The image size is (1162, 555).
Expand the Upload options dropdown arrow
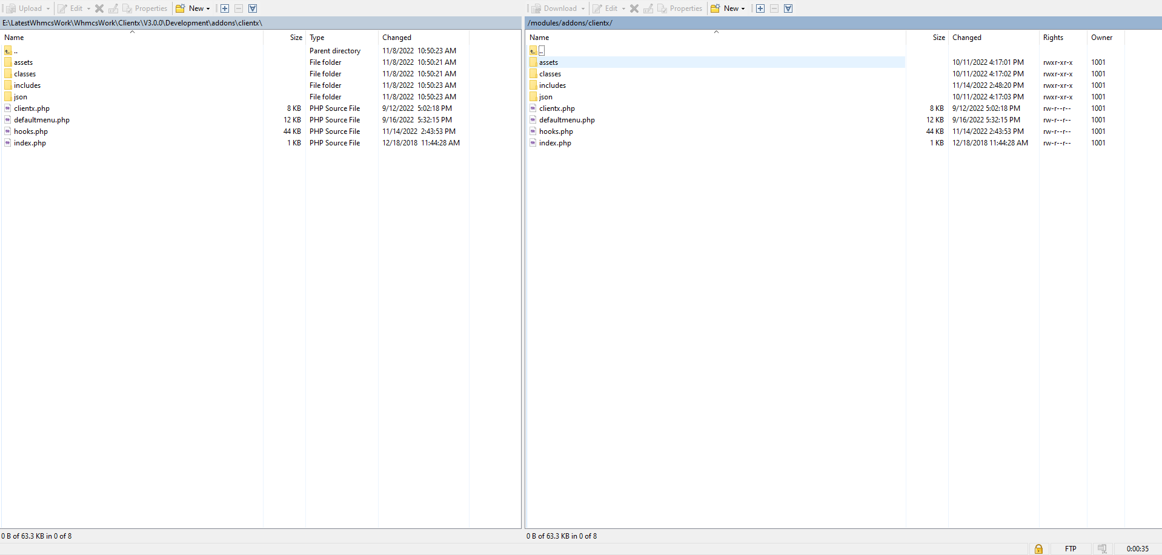click(x=48, y=8)
